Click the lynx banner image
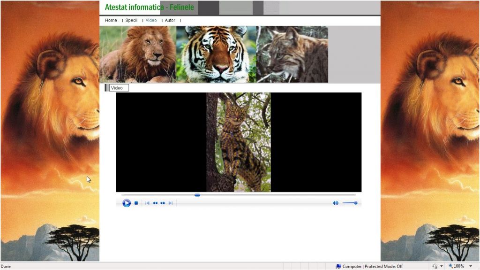 [x=292, y=54]
